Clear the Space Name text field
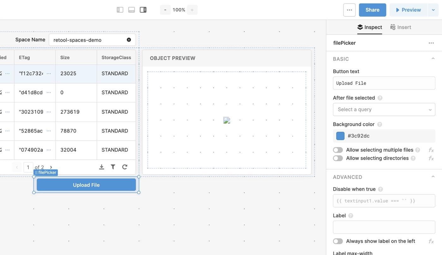The image size is (442, 255). pos(129,40)
